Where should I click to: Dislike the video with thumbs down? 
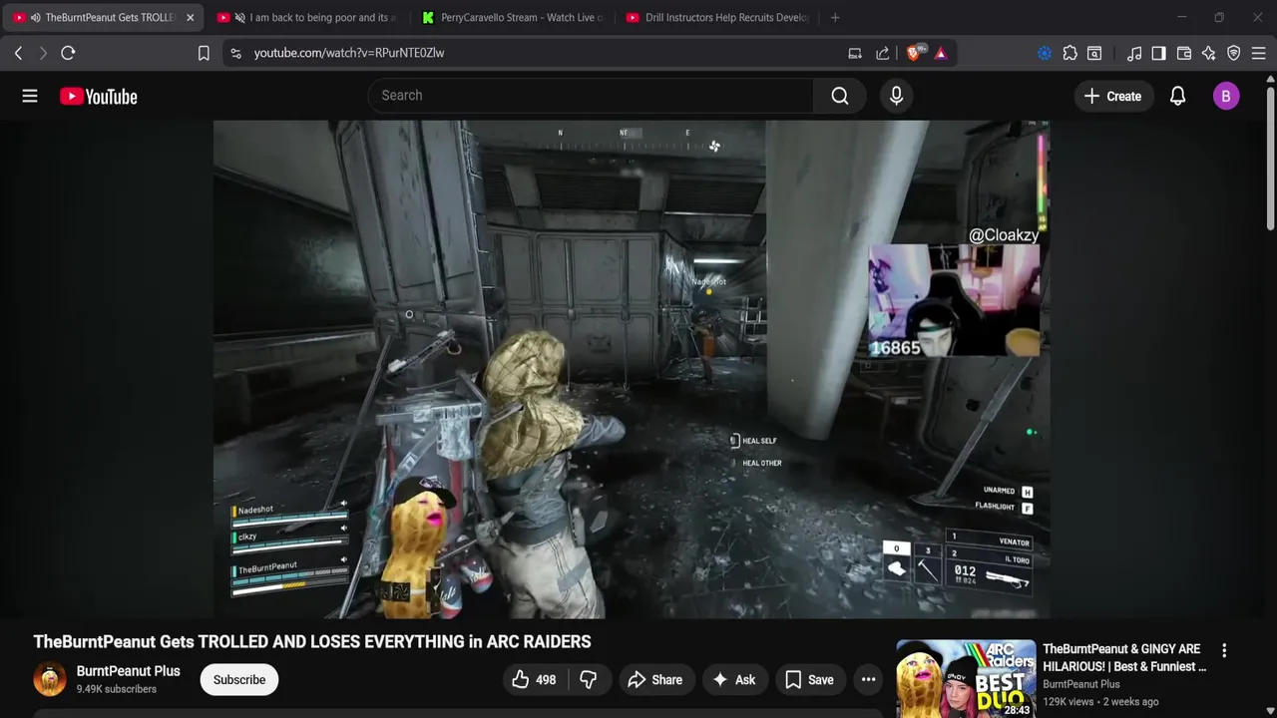[589, 680]
